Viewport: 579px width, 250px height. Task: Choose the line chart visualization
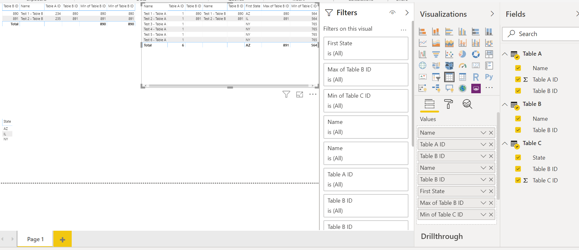(x=423, y=43)
